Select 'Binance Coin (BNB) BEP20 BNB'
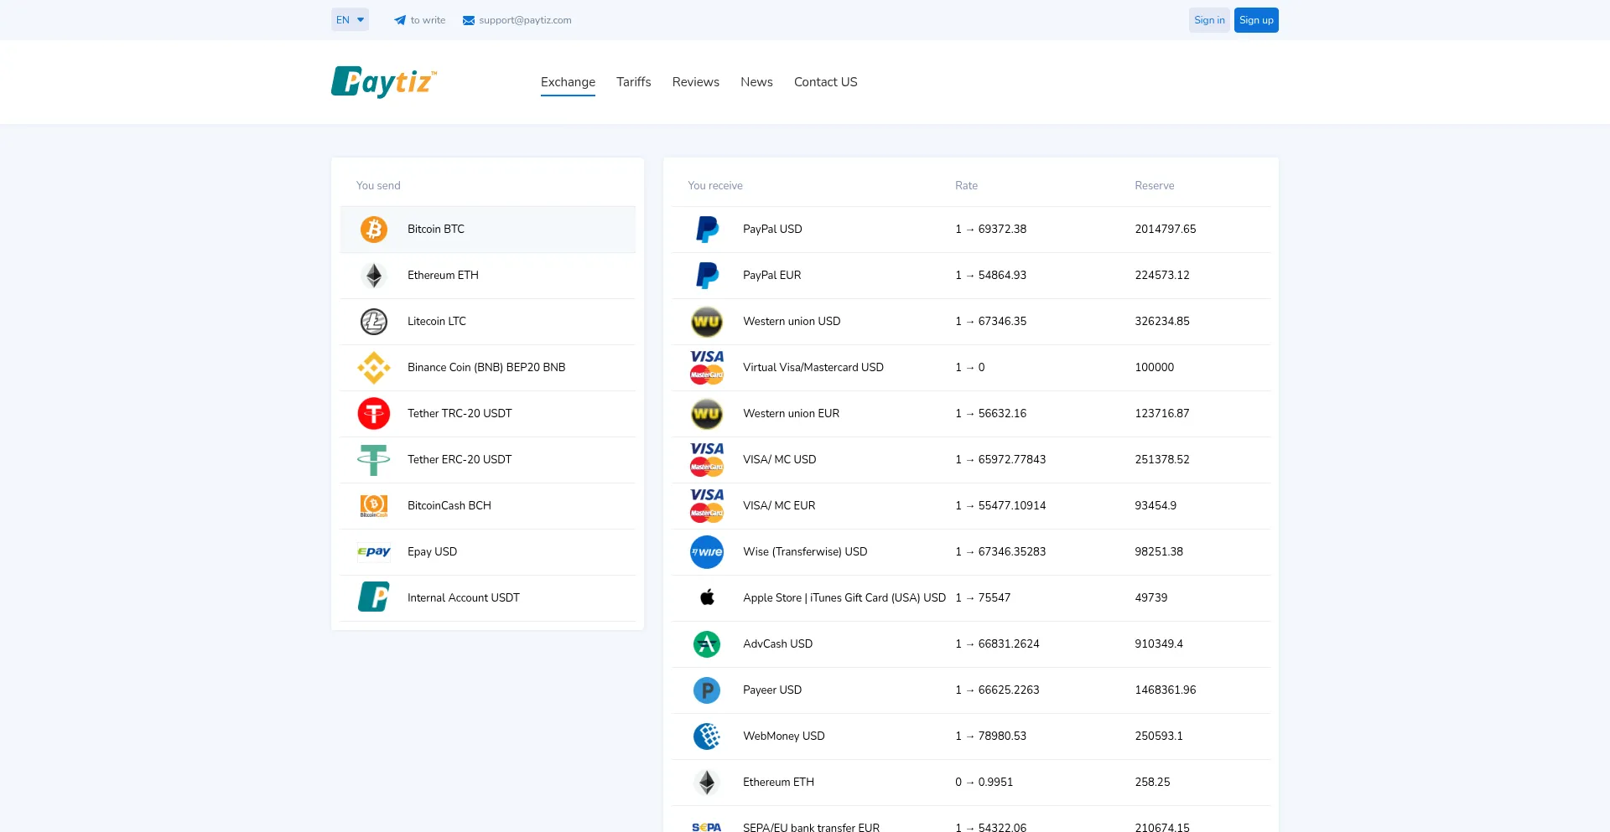 488,368
